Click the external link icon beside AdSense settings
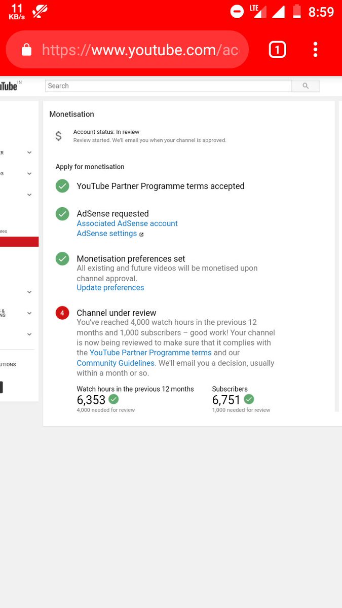342x608 pixels. pos(141,234)
